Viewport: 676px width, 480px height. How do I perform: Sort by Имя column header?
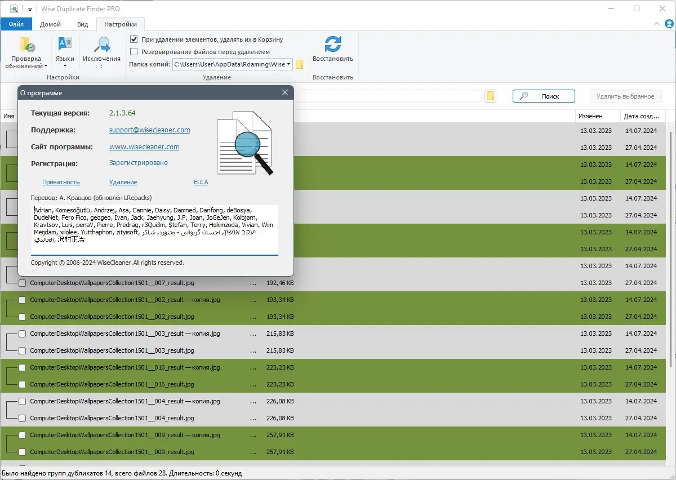(9, 116)
